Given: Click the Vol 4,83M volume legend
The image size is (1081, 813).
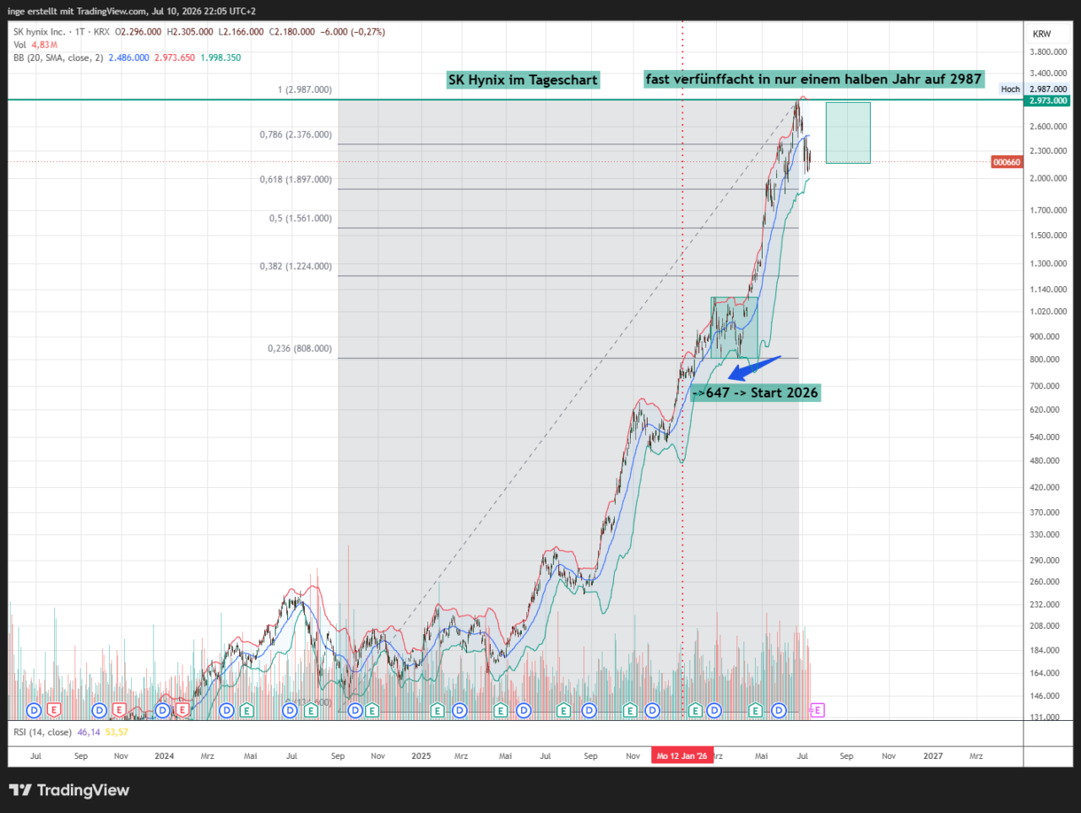Looking at the screenshot, I should [x=35, y=45].
